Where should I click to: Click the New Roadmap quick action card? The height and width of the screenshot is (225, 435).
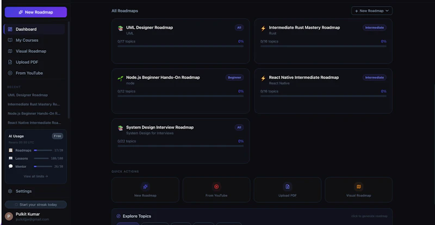145,190
